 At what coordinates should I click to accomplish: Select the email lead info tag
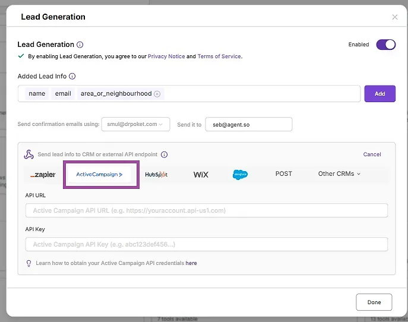pos(63,94)
